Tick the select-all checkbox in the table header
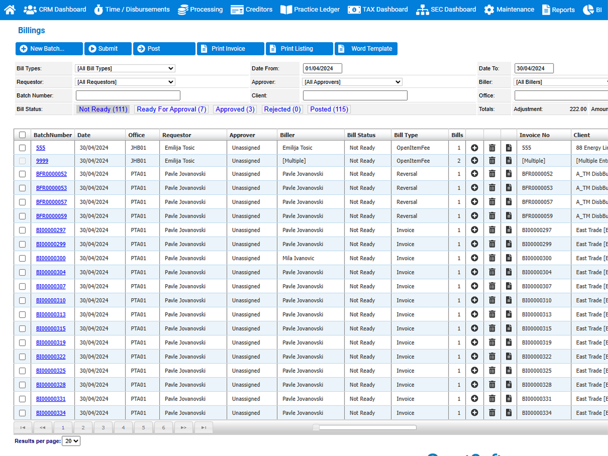This screenshot has width=608, height=456. (22, 135)
